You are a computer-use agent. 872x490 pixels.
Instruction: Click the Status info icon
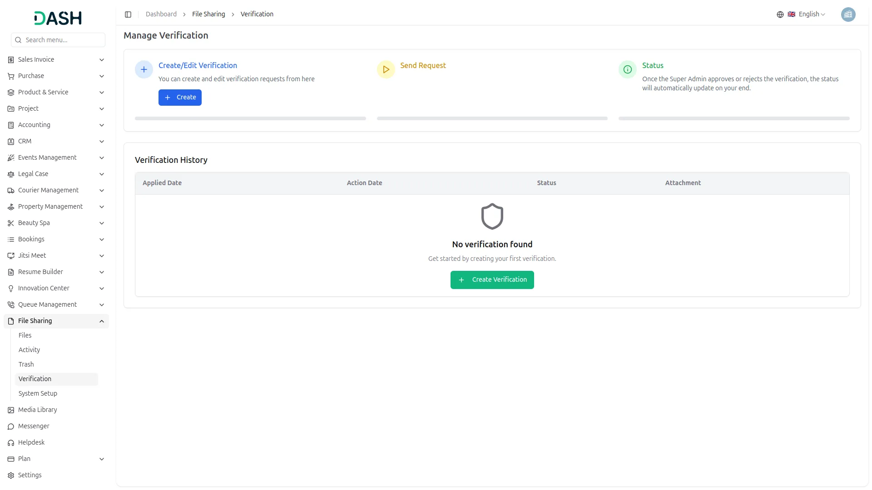627,69
